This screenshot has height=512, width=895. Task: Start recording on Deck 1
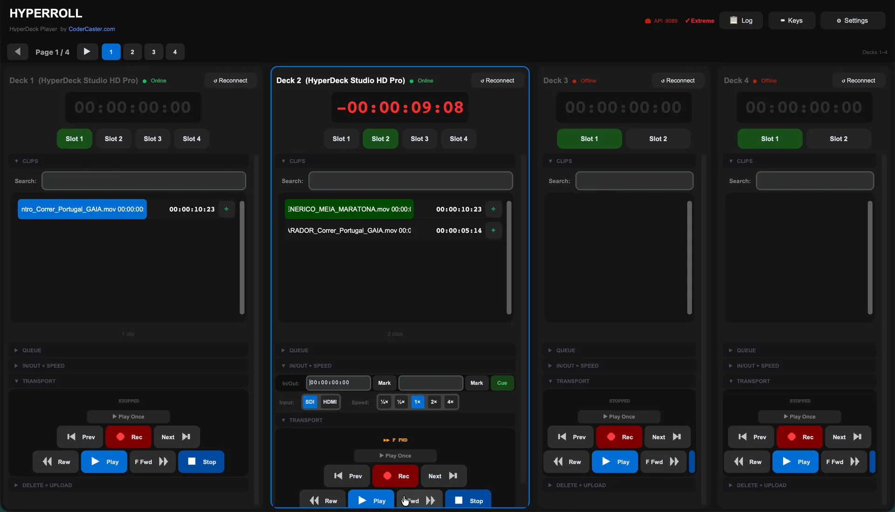[129, 437]
